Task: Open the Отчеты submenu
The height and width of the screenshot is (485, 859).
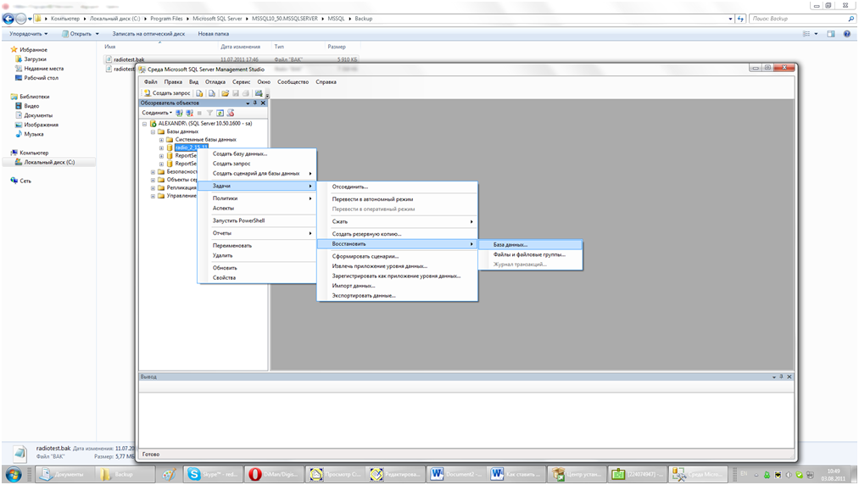Action: pos(257,233)
